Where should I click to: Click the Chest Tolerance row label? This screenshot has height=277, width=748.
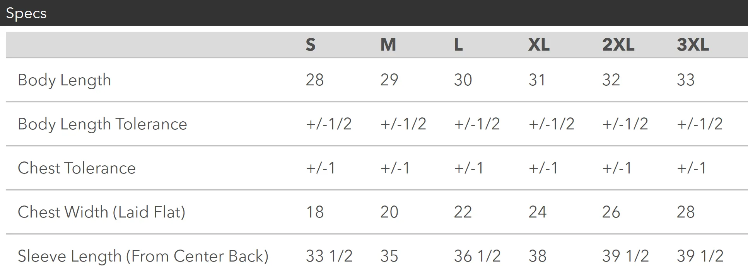[77, 168]
